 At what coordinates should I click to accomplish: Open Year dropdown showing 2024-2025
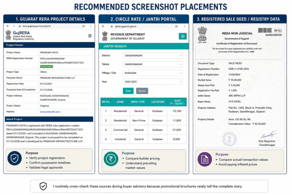coord(153,82)
